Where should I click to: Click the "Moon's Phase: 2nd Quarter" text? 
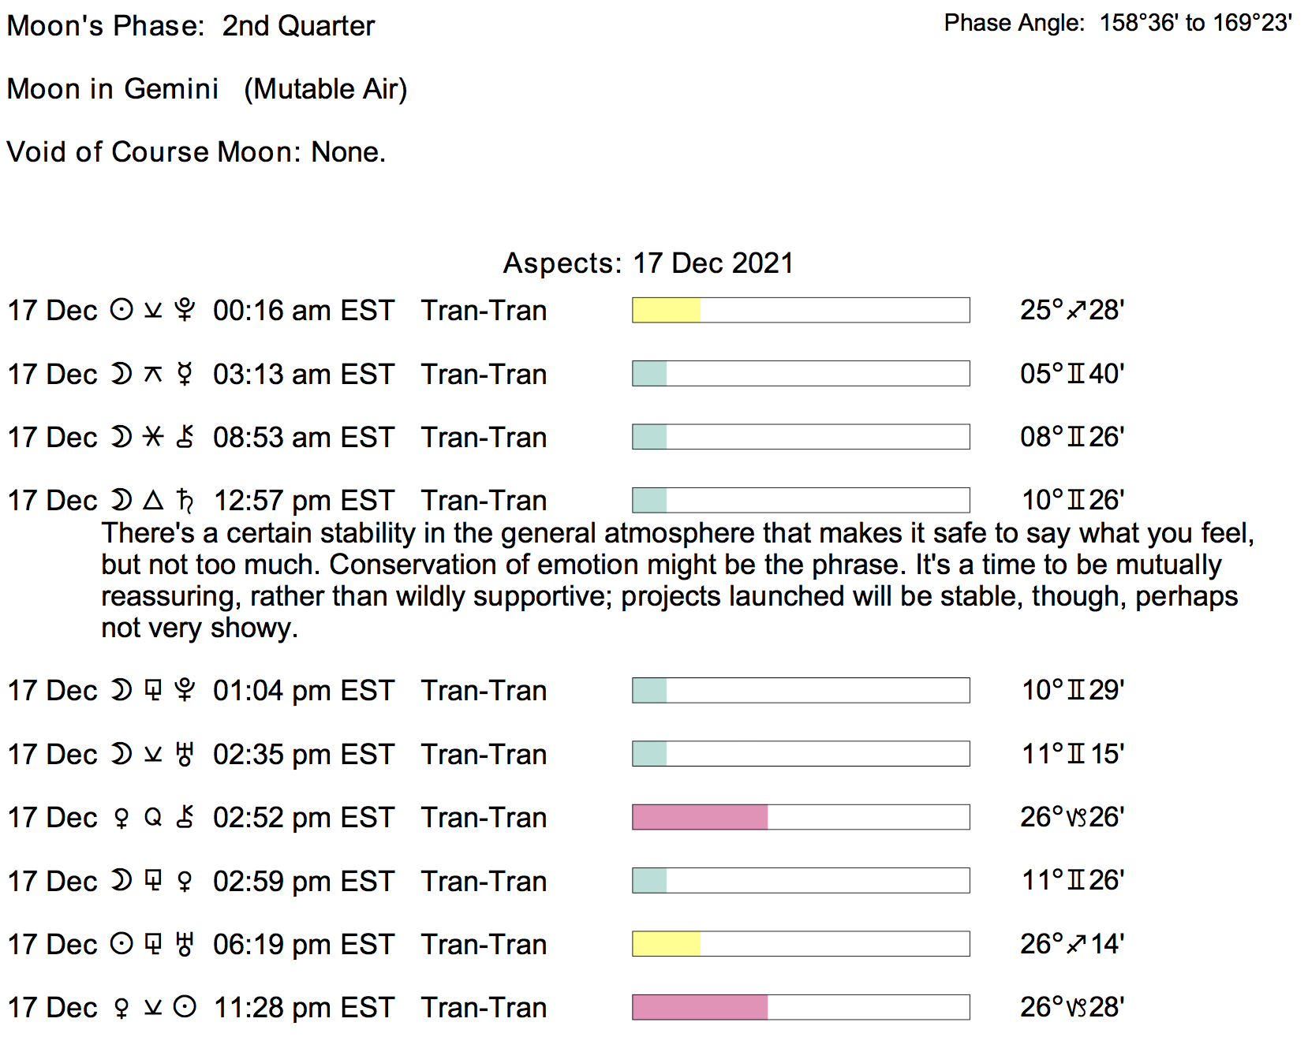pyautogui.click(x=190, y=26)
